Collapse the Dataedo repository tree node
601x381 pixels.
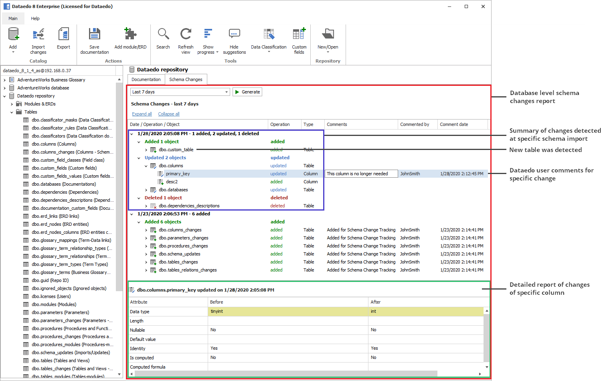pos(4,96)
